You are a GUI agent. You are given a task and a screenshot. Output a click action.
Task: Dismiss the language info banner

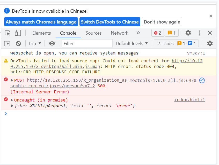point(211,16)
